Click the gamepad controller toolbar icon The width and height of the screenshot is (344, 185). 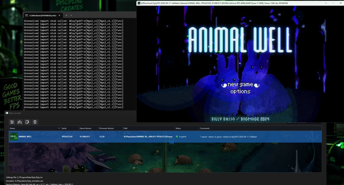(x=20, y=122)
